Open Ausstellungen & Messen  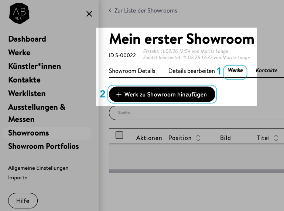(x=37, y=113)
